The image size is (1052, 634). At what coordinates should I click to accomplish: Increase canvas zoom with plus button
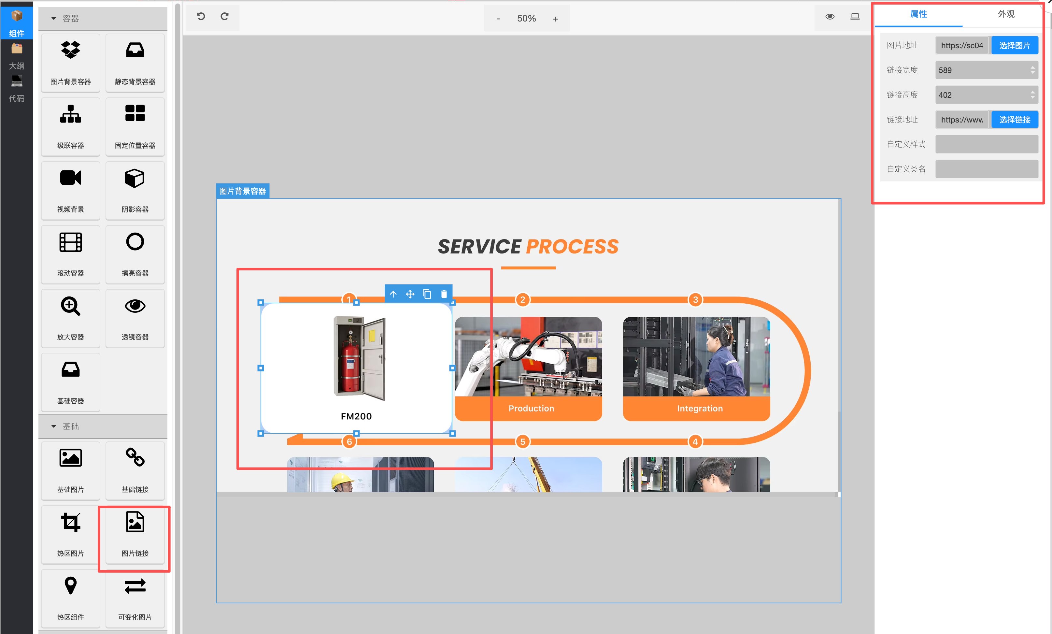(555, 19)
